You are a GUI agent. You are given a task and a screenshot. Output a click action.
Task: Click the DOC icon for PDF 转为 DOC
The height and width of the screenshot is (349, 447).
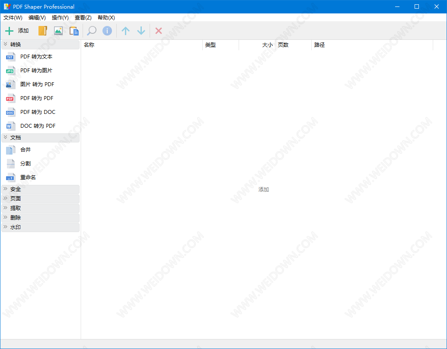(x=10, y=112)
